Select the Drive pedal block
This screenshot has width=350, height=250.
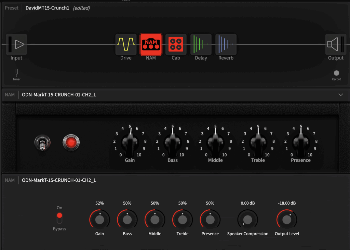126,44
